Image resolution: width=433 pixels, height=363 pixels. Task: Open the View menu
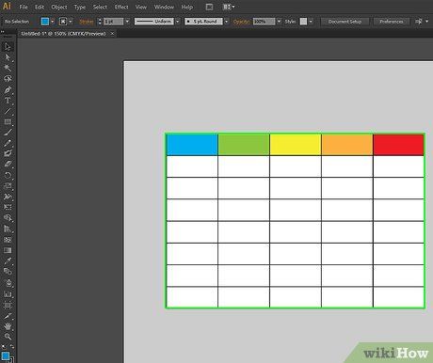(x=141, y=7)
